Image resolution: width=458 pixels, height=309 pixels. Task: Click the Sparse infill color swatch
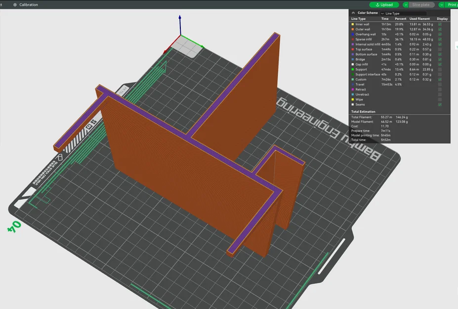pos(353,40)
